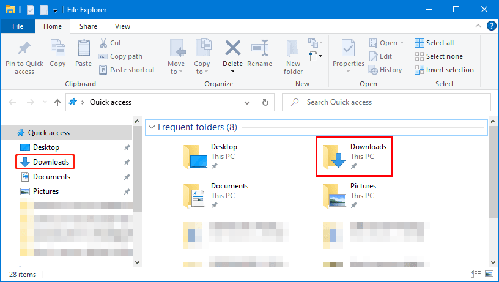Click Copy path
499x282 pixels.
(x=120, y=56)
